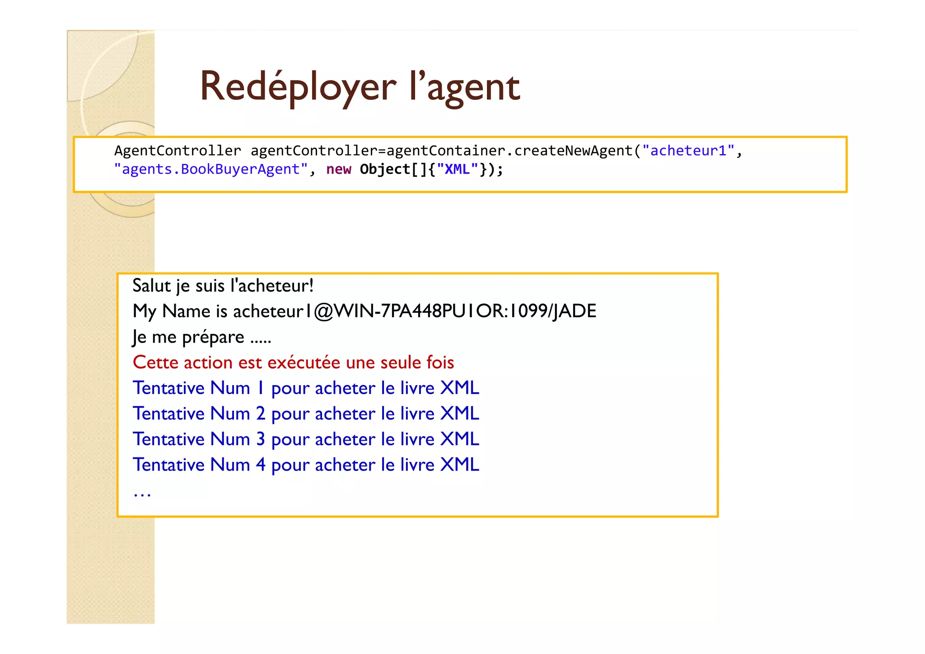The image size is (925, 654).
Task: Click the output line "Salut je suis l'acheteur!"
Action: [x=223, y=286]
